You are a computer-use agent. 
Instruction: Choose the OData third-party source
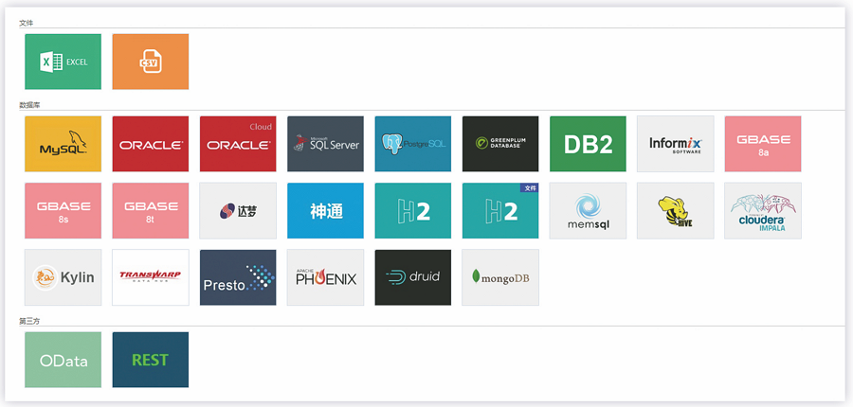[x=64, y=360]
